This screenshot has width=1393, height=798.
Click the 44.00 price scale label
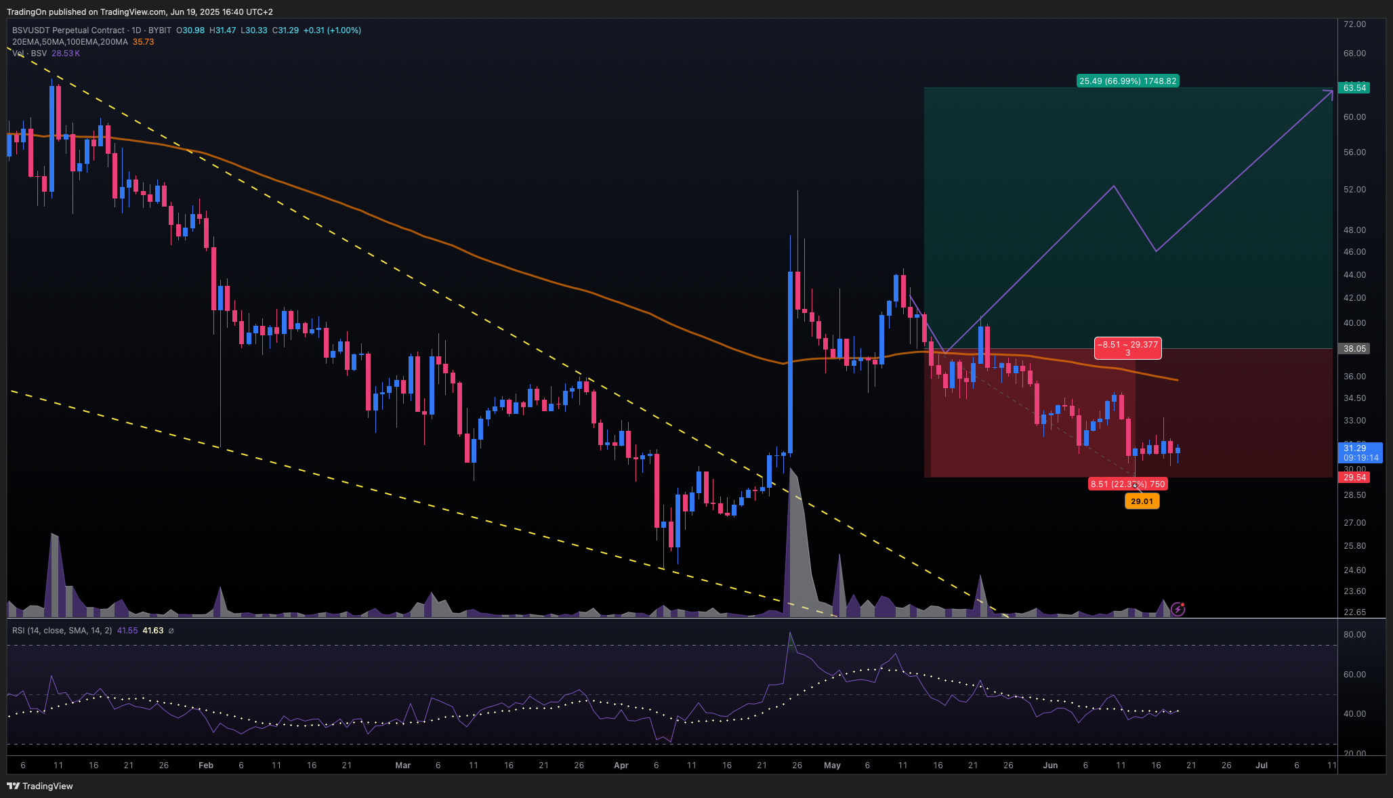coord(1354,275)
